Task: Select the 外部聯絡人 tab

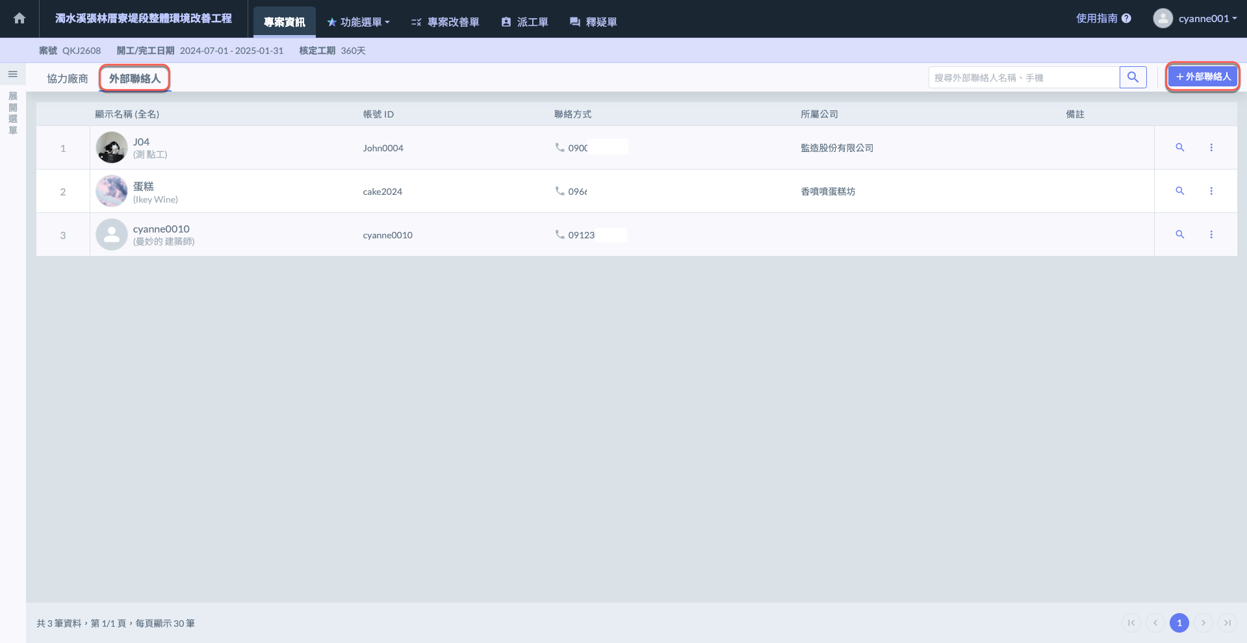Action: coord(135,79)
